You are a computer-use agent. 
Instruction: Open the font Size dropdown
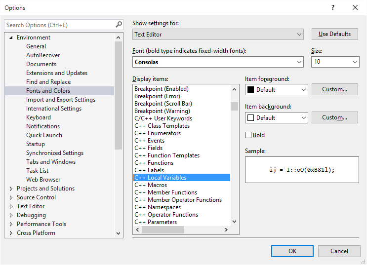(x=335, y=62)
